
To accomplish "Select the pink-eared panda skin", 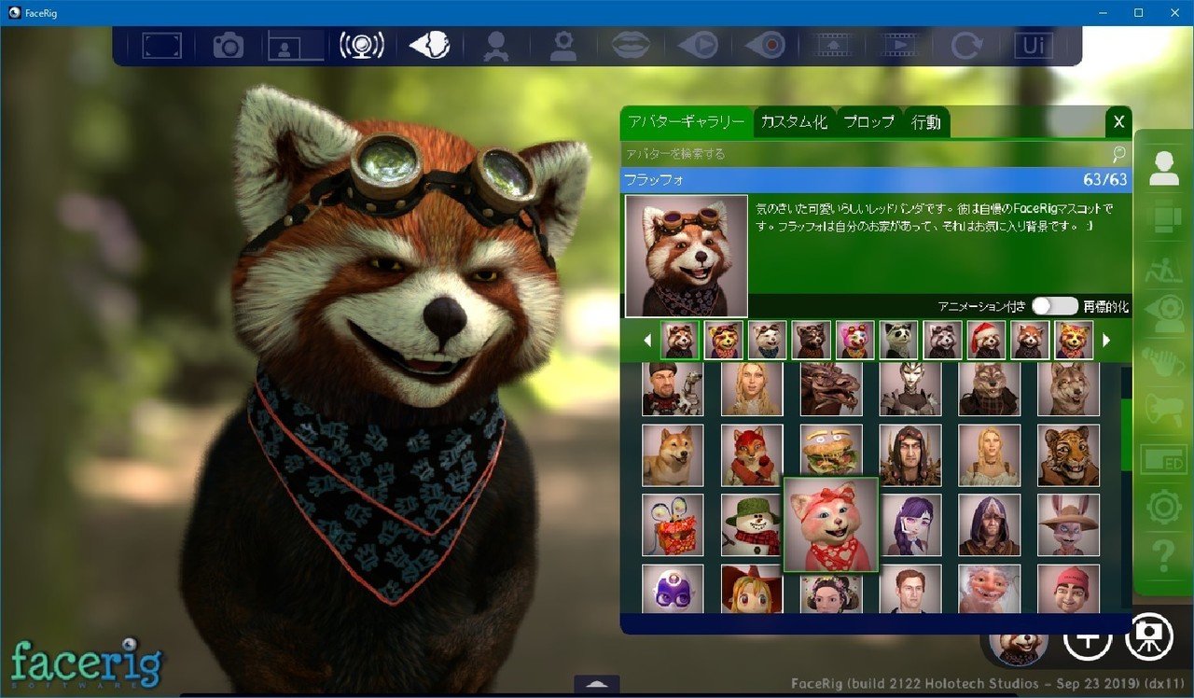I will [854, 341].
